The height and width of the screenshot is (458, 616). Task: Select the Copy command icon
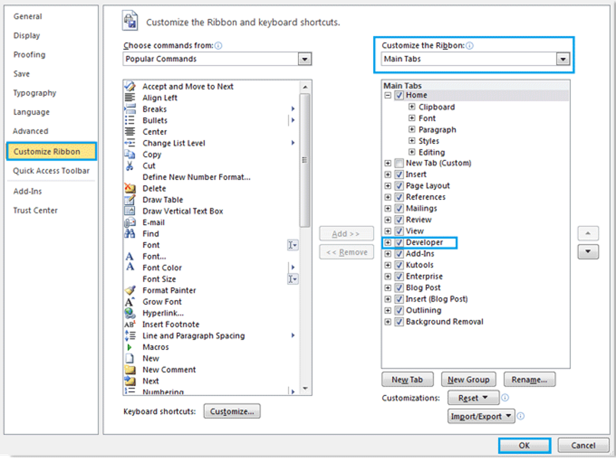(130, 154)
